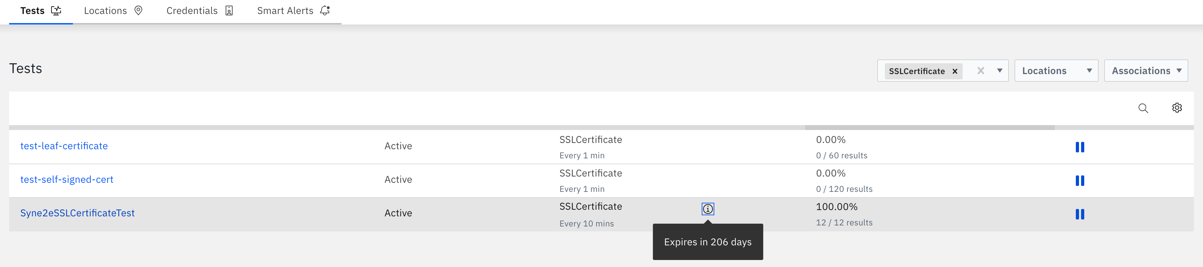Open table settings gear icon
The height and width of the screenshot is (267, 1203).
(1176, 108)
